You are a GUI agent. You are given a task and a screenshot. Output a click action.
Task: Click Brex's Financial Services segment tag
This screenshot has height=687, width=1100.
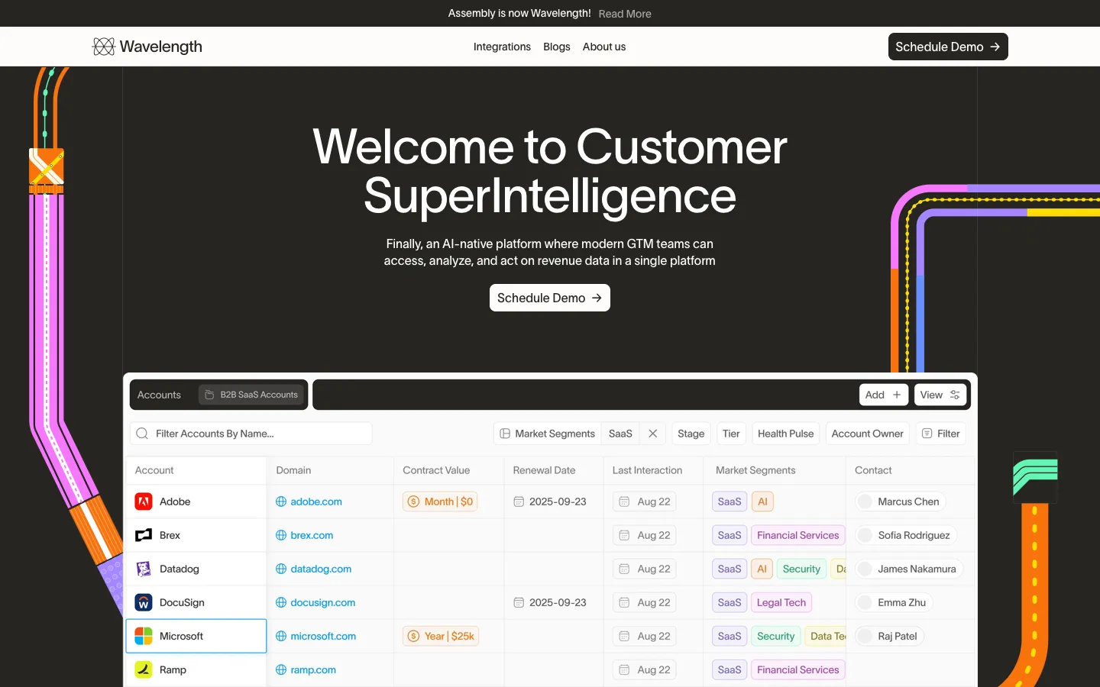tap(798, 535)
